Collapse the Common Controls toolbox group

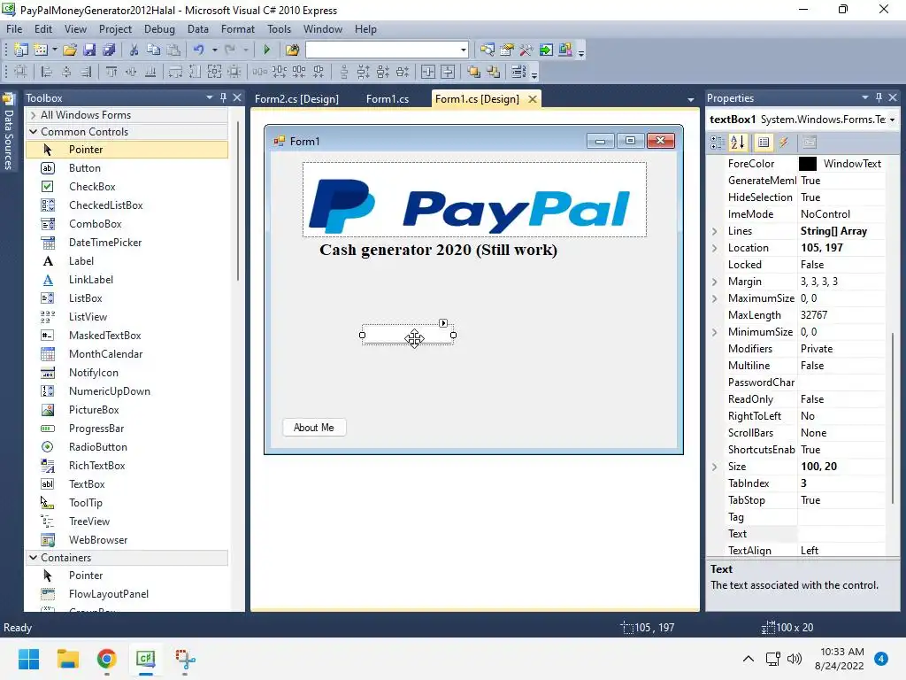(x=34, y=132)
